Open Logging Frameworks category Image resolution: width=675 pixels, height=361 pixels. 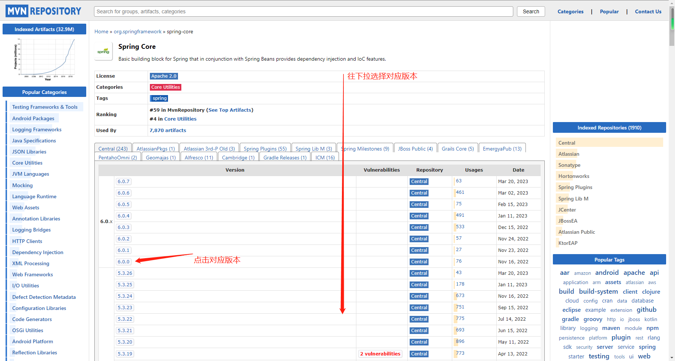[x=37, y=129]
